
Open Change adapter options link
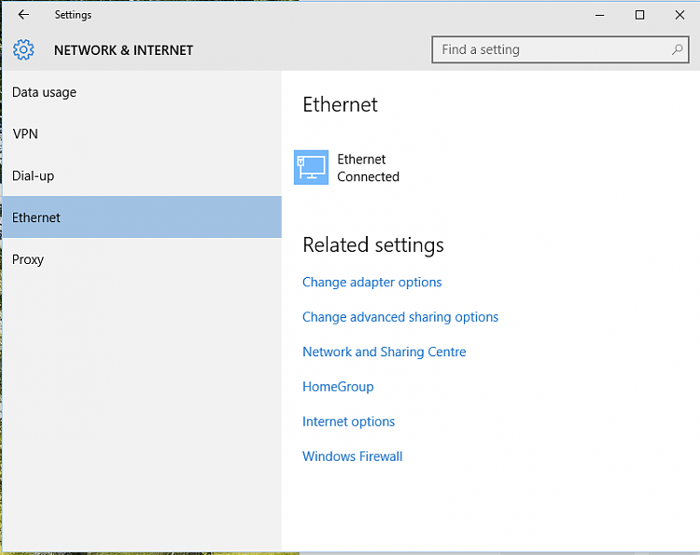click(x=371, y=283)
